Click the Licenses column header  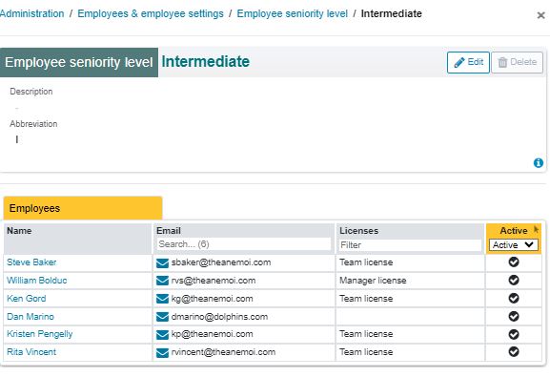[358, 231]
